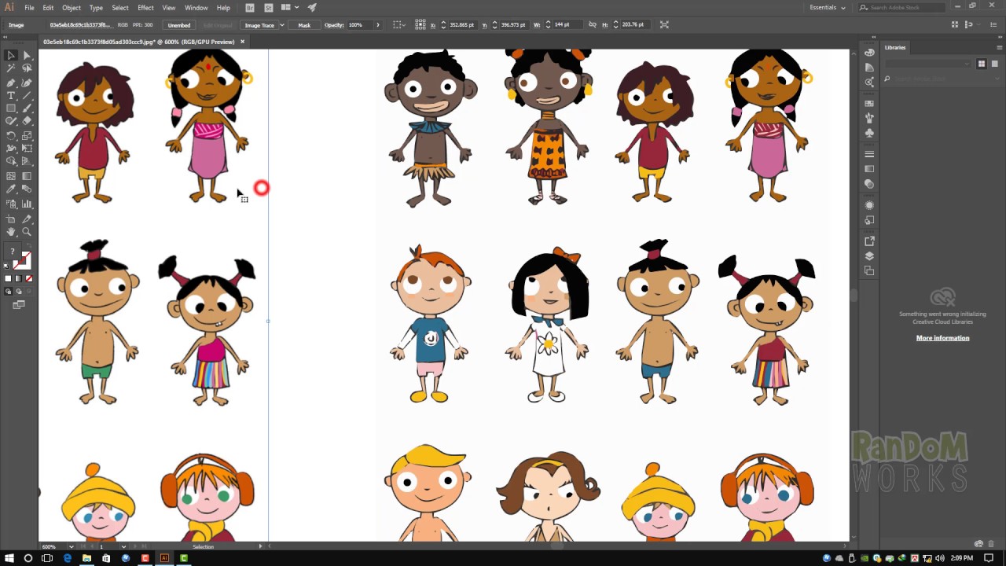Switch Libraries panel to grid view
This screenshot has height=566, width=1006.
pos(981,64)
